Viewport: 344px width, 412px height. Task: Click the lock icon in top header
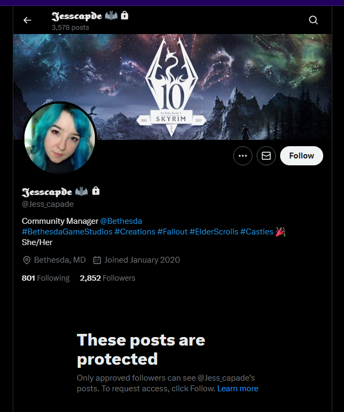click(125, 15)
